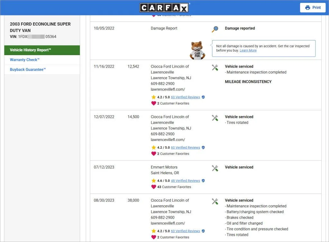Open 48 Verified Reviews for Emmert Motors

[185, 181]
